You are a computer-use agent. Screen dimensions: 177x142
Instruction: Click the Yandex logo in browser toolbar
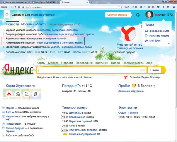pyautogui.click(x=4, y=7)
